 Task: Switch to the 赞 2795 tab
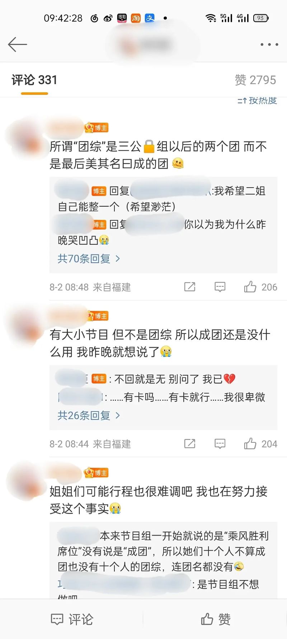[x=255, y=80]
